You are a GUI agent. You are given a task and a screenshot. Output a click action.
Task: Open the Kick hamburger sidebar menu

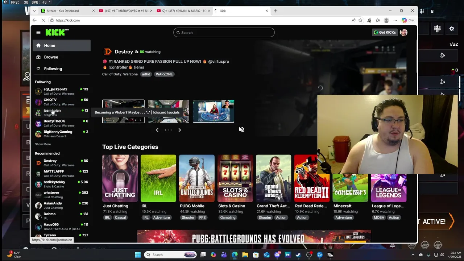click(x=38, y=33)
